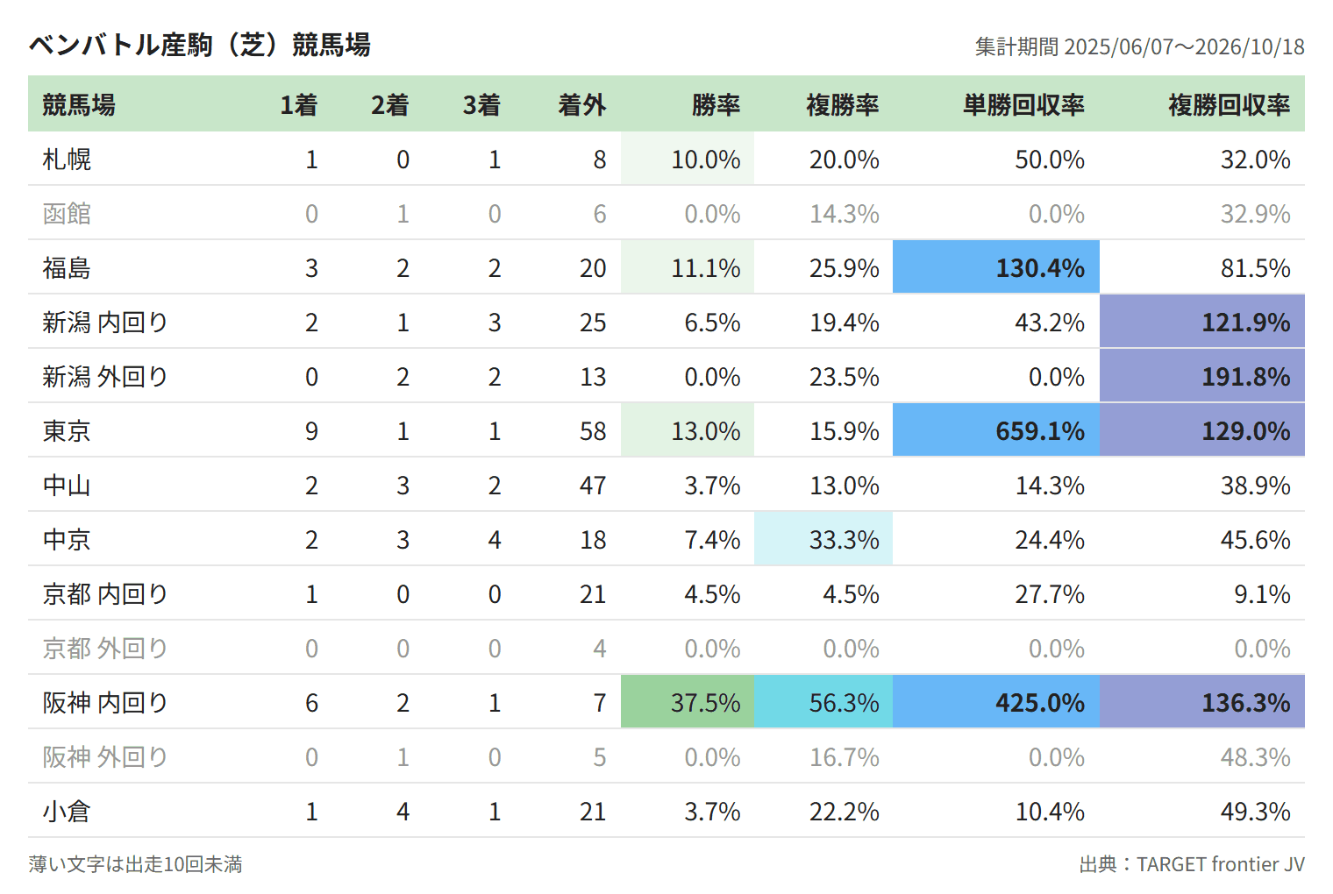
Task: Click the 複勝回収率 column header
Action: [x=1229, y=105]
